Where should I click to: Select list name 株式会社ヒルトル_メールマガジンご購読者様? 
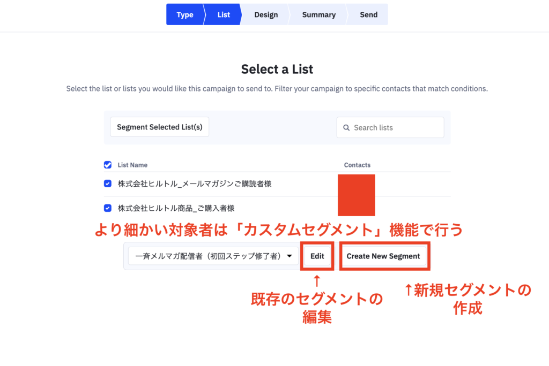click(x=195, y=184)
